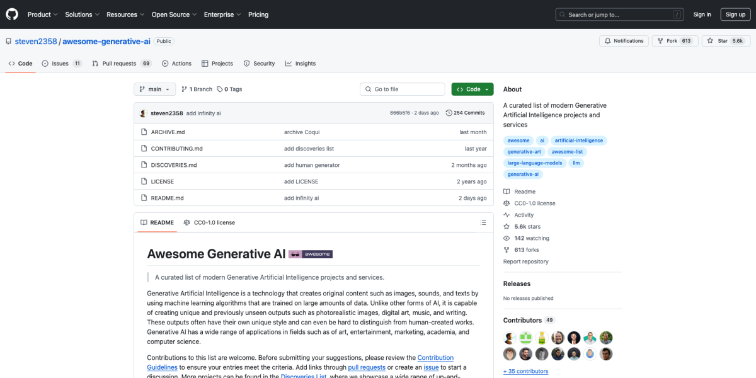
Task: Open the Readme link in About sidebar
Action: [x=520, y=192]
